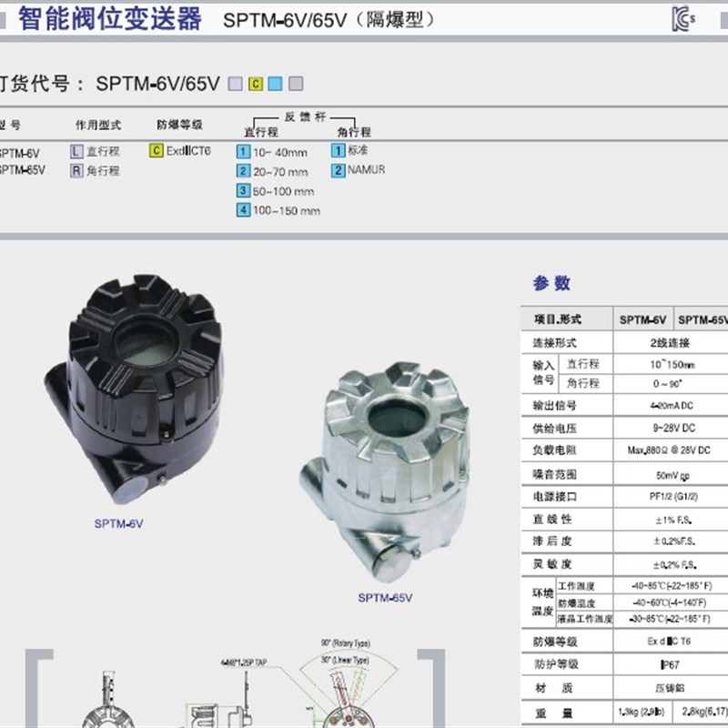Choose box 3 next to 50~100 mm

click(243, 190)
